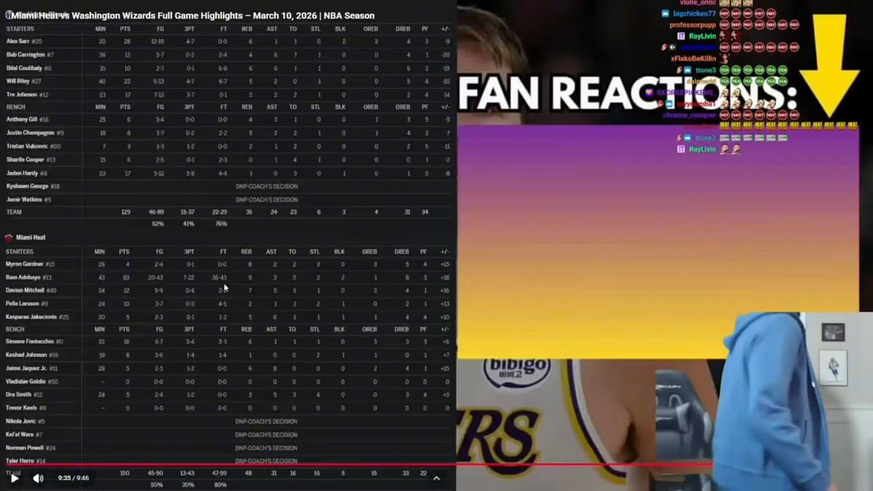Mute the video with the speaker icon
The image size is (873, 491).
pyautogui.click(x=38, y=478)
